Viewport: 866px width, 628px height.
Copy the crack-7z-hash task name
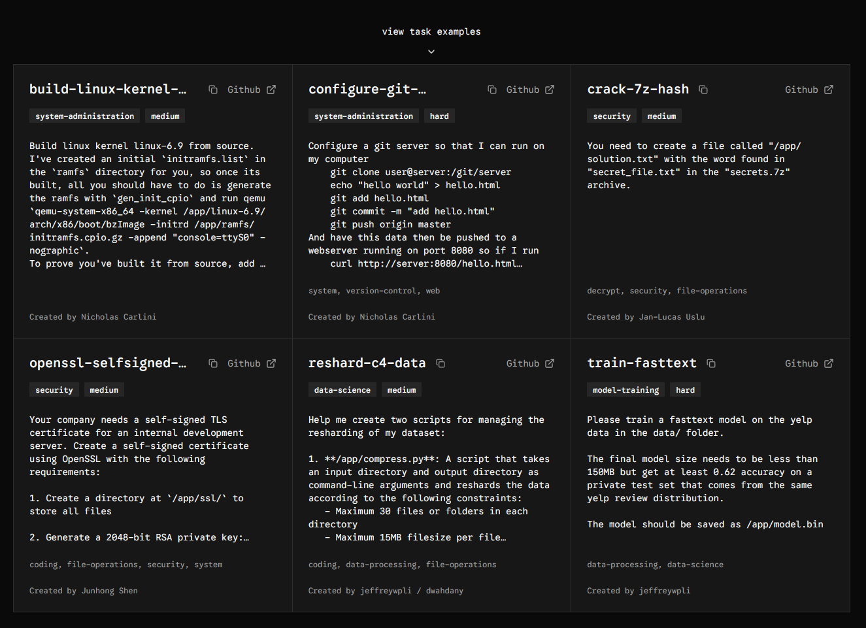tap(703, 90)
